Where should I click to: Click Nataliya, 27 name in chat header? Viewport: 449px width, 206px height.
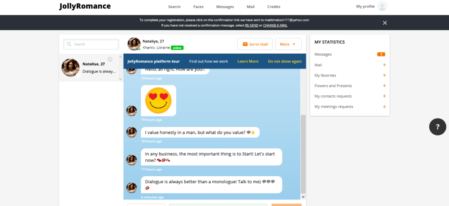pos(153,41)
